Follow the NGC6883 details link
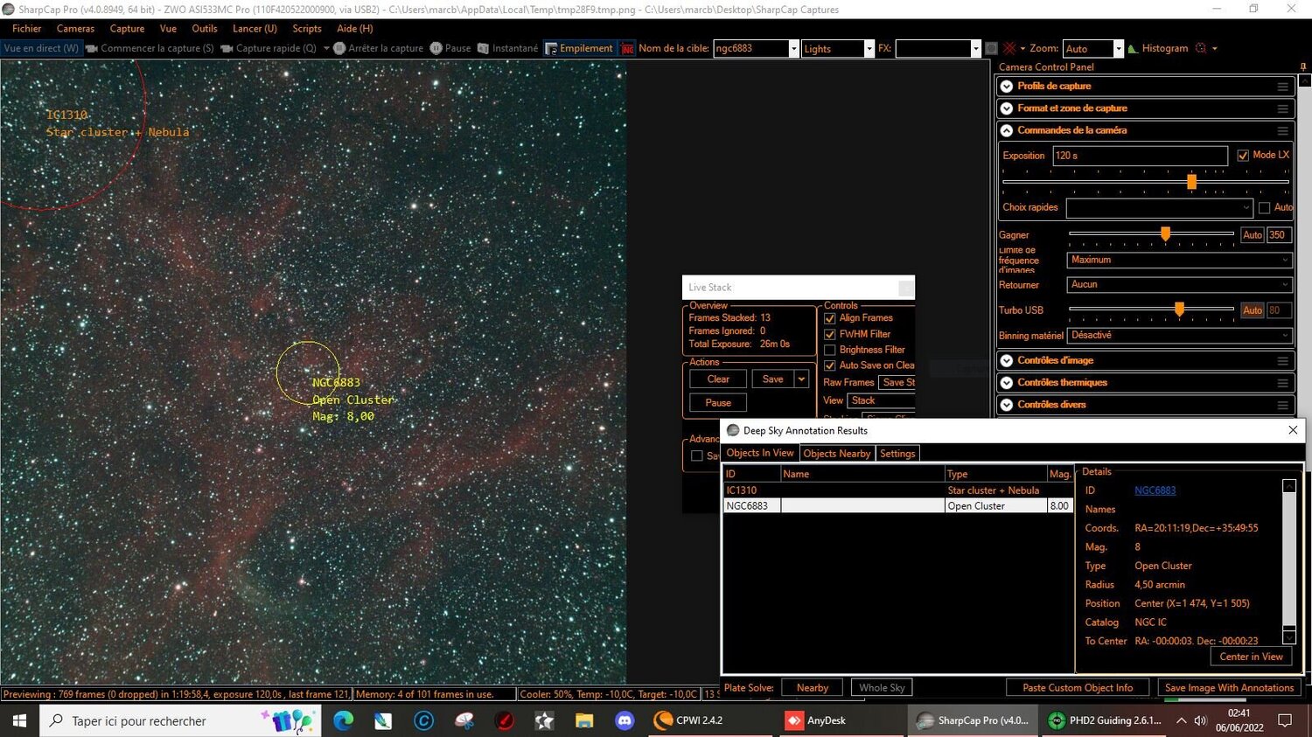Viewport: 1312px width, 737px height. (1155, 490)
